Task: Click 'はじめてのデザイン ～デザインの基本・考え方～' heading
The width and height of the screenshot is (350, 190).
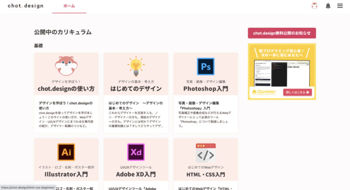Action: click(136, 105)
